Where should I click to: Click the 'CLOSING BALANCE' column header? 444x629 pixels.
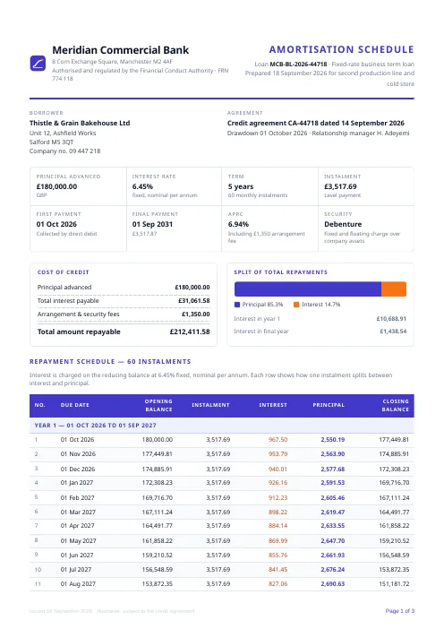396,405
